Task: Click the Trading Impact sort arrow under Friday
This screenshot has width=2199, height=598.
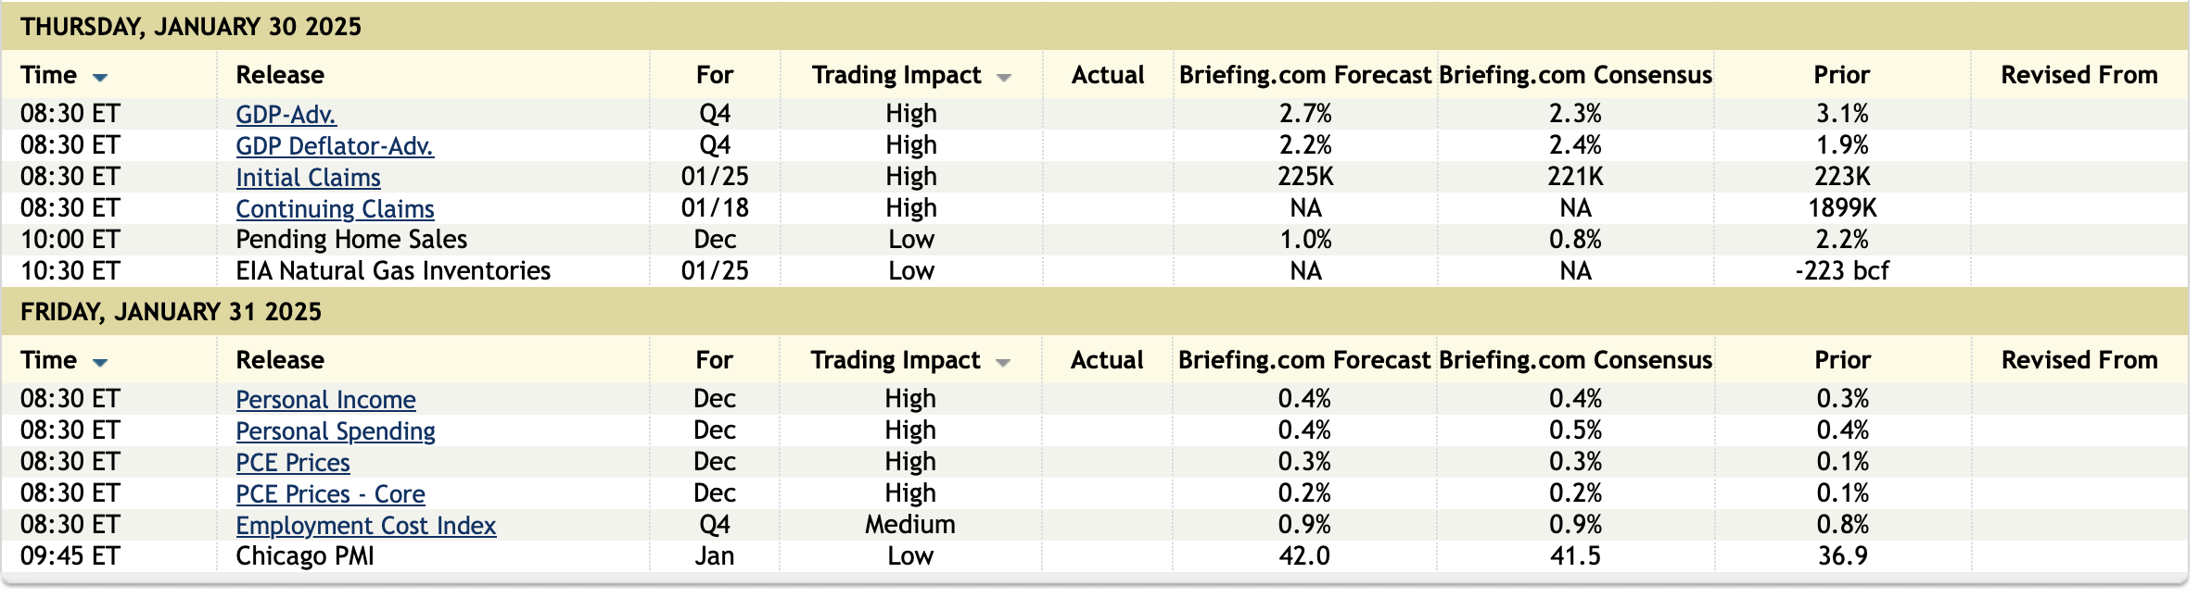Action: point(1002,363)
